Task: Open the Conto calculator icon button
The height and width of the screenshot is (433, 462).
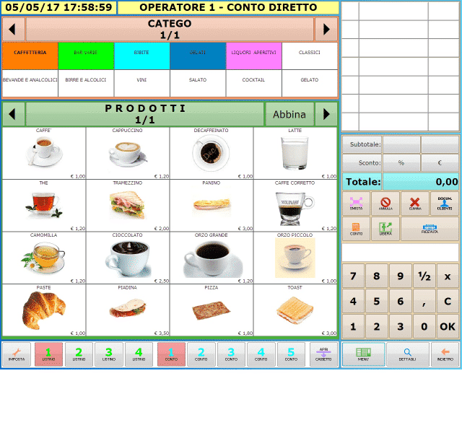Action: point(356,229)
